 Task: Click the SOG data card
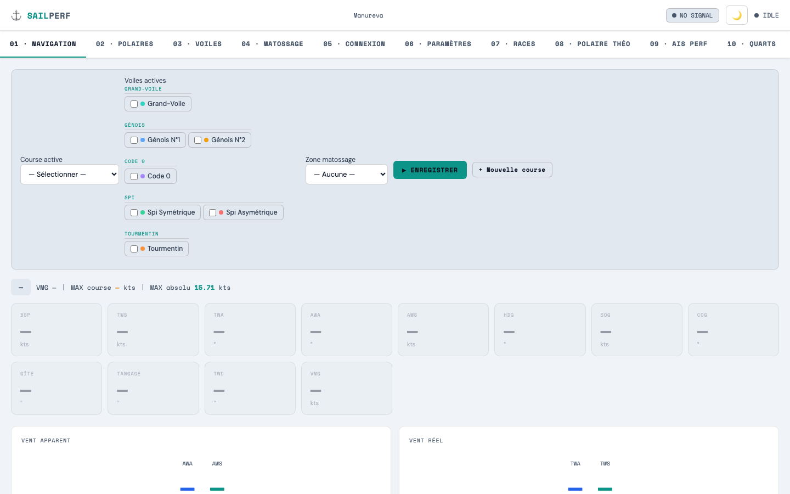637,330
